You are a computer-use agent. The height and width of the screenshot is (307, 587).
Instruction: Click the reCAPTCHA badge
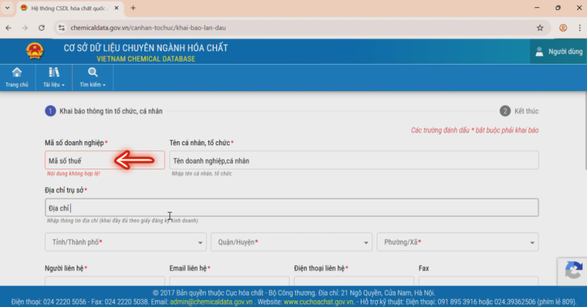(572, 271)
